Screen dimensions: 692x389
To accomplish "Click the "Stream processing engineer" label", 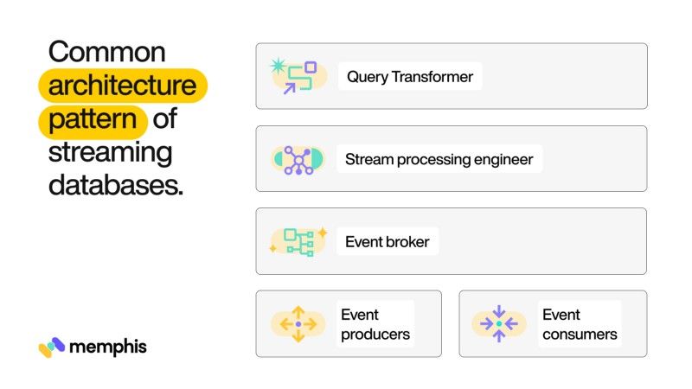I will [x=439, y=159].
